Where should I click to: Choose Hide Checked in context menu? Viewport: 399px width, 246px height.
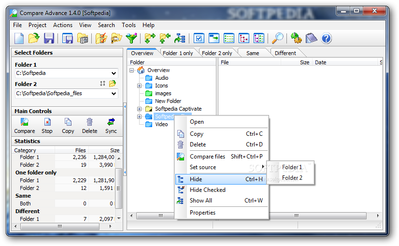[x=221, y=190]
